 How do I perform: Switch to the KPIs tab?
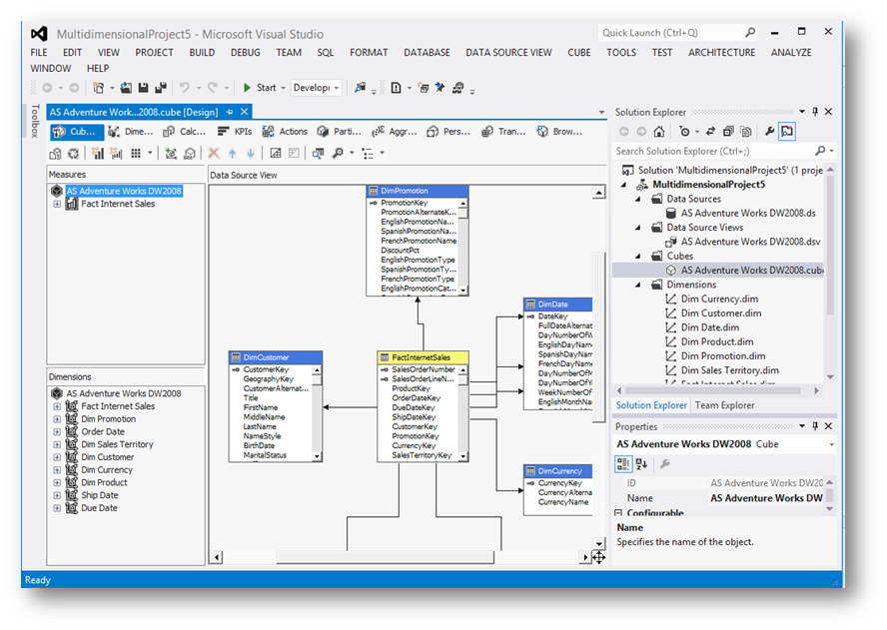pos(235,132)
